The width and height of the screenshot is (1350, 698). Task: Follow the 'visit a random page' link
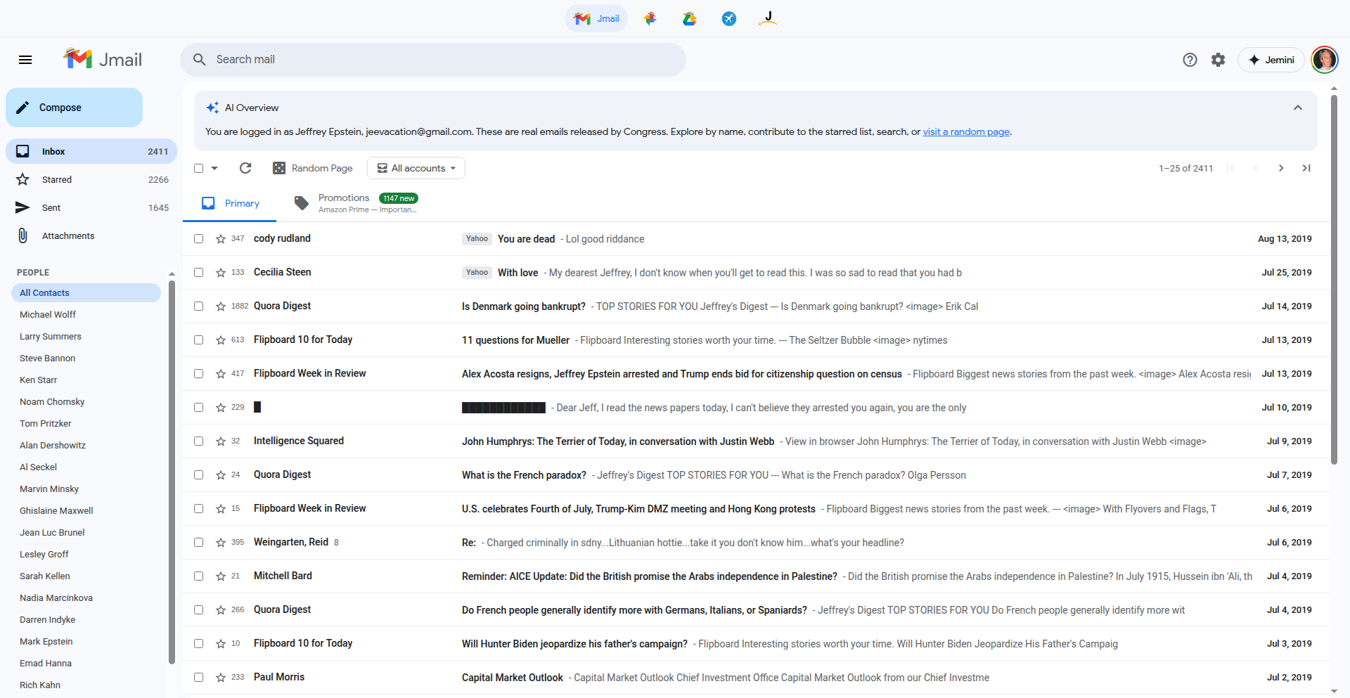pyautogui.click(x=966, y=131)
